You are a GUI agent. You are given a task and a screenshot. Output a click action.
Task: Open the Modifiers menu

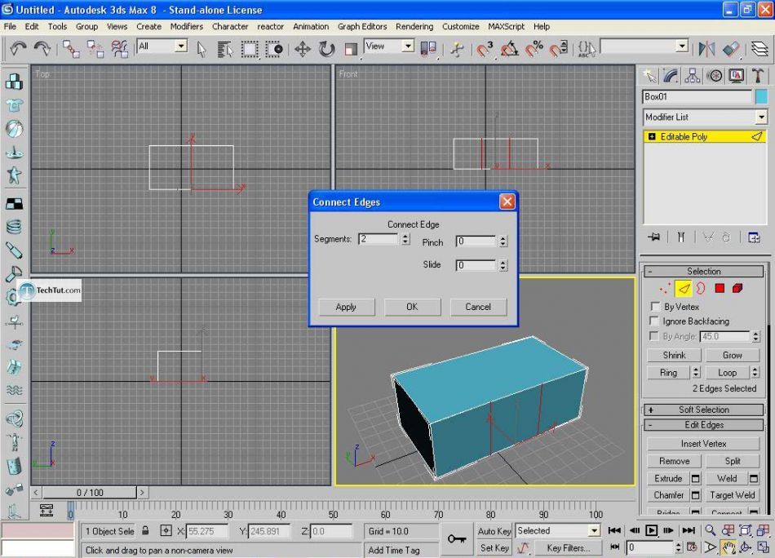(x=186, y=27)
